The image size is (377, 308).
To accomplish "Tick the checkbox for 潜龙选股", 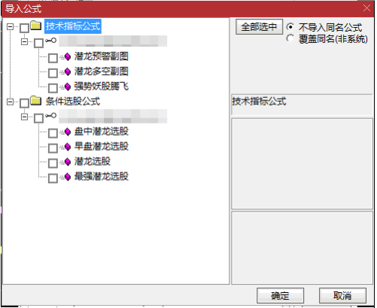I will click(x=53, y=163).
